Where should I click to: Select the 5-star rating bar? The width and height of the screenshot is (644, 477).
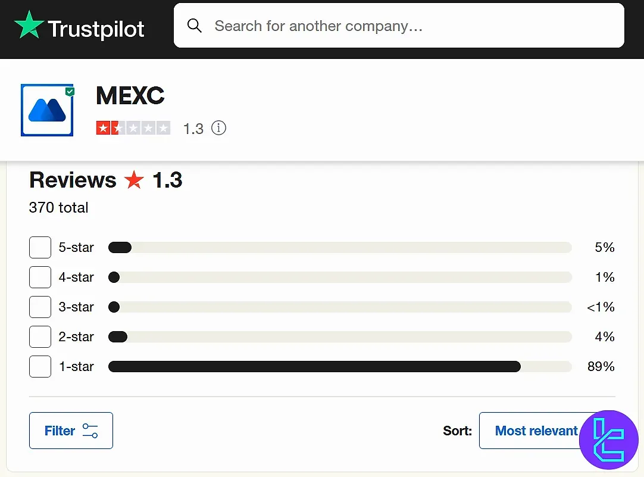click(x=340, y=247)
